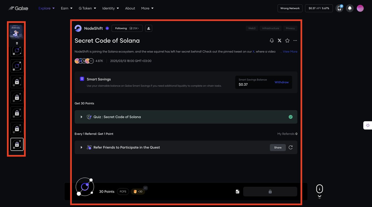Go to the About page

pos(130,8)
